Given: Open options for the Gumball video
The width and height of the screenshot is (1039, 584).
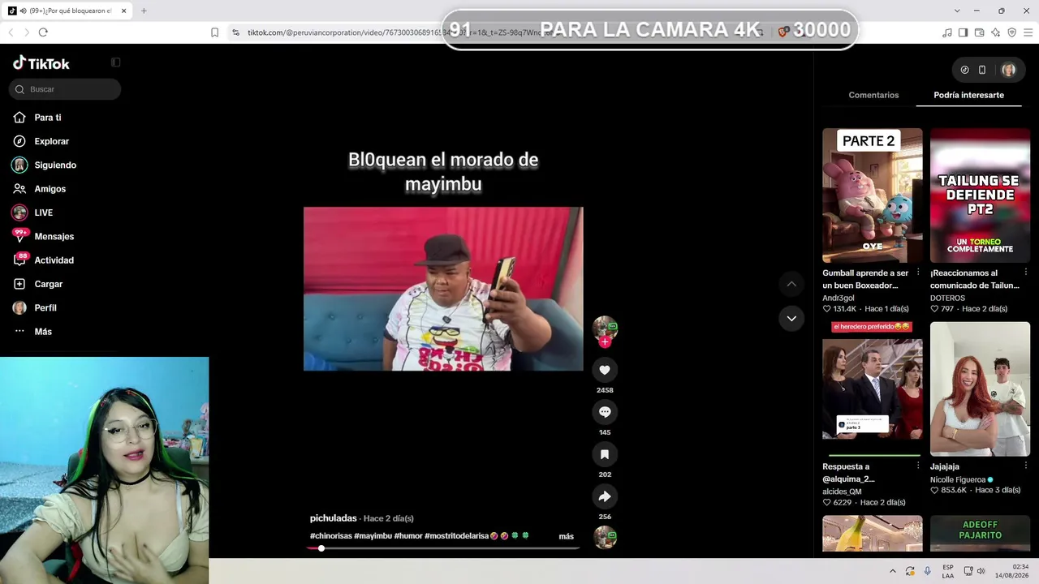Looking at the screenshot, I should coord(918,273).
